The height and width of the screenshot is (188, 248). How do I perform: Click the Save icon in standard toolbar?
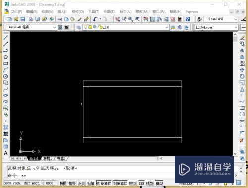click(x=22, y=19)
